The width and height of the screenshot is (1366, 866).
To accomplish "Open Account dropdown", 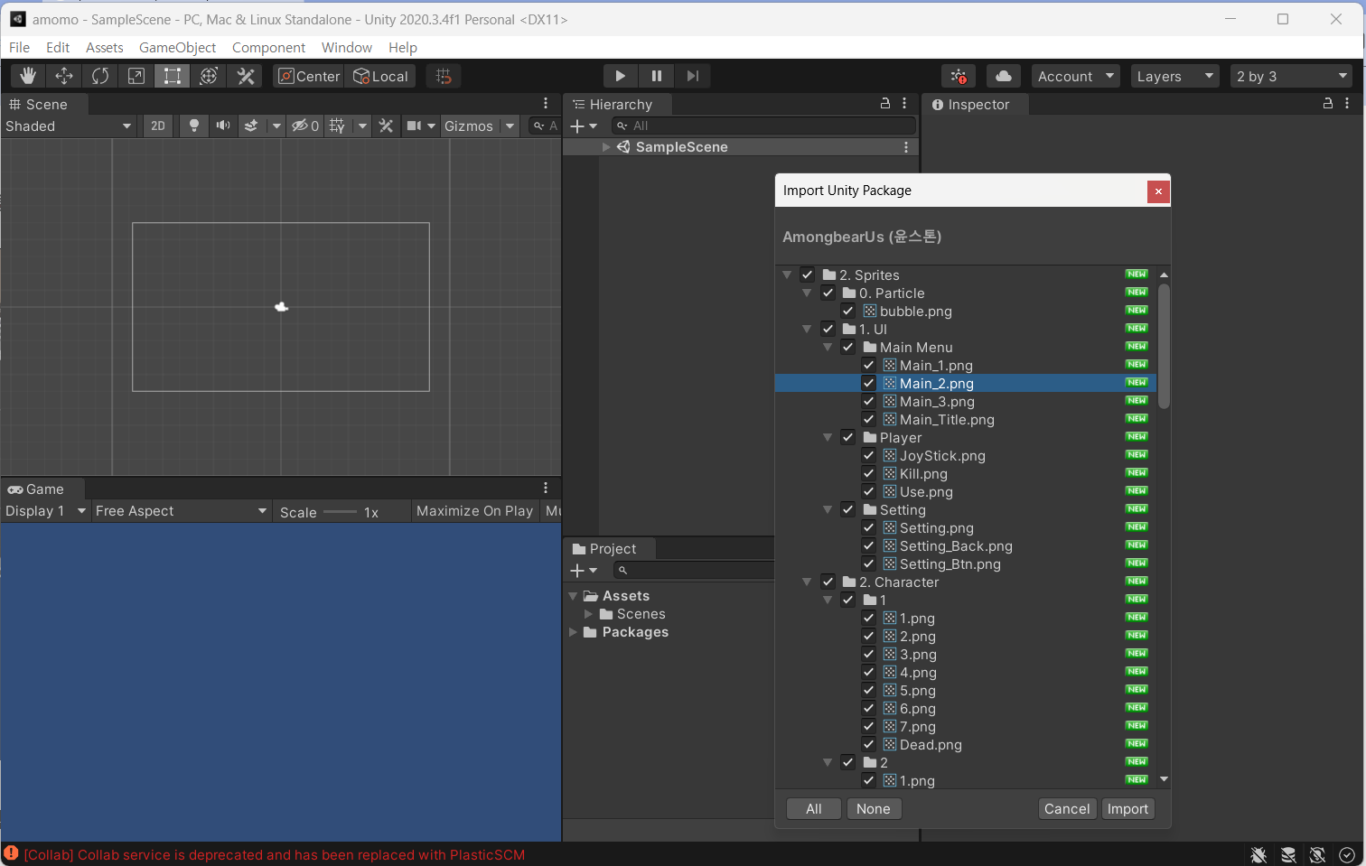I will 1076,76.
